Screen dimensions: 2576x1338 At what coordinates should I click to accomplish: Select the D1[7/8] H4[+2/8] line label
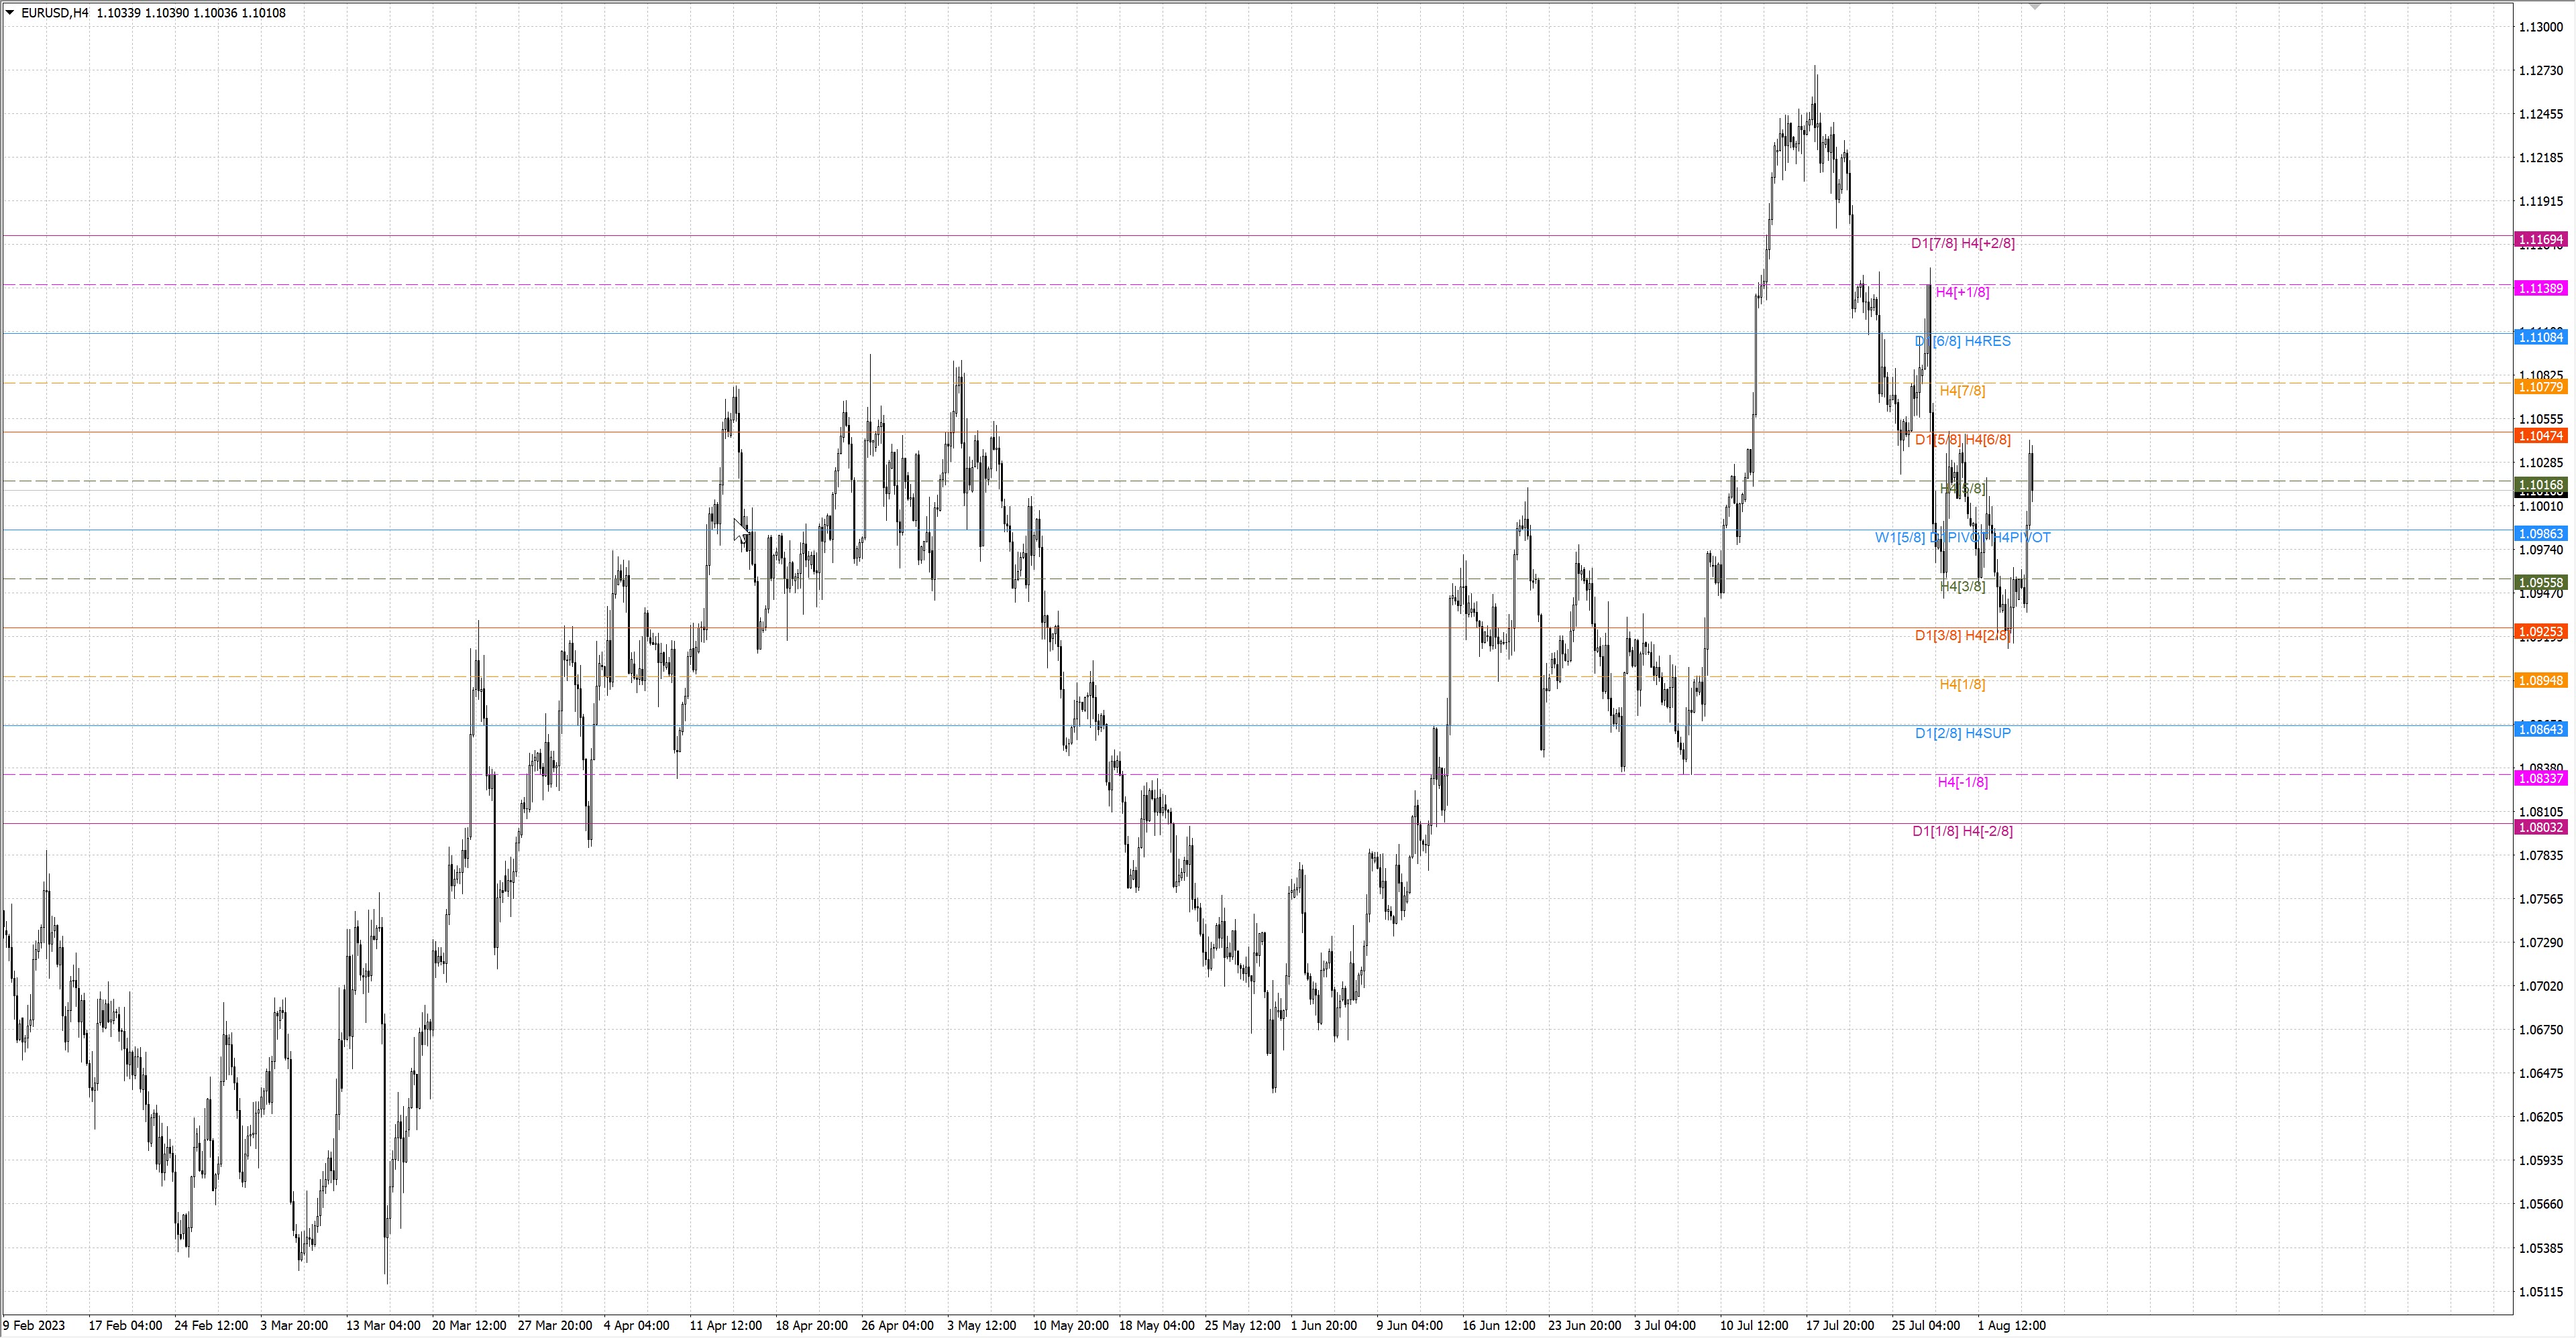tap(1962, 243)
